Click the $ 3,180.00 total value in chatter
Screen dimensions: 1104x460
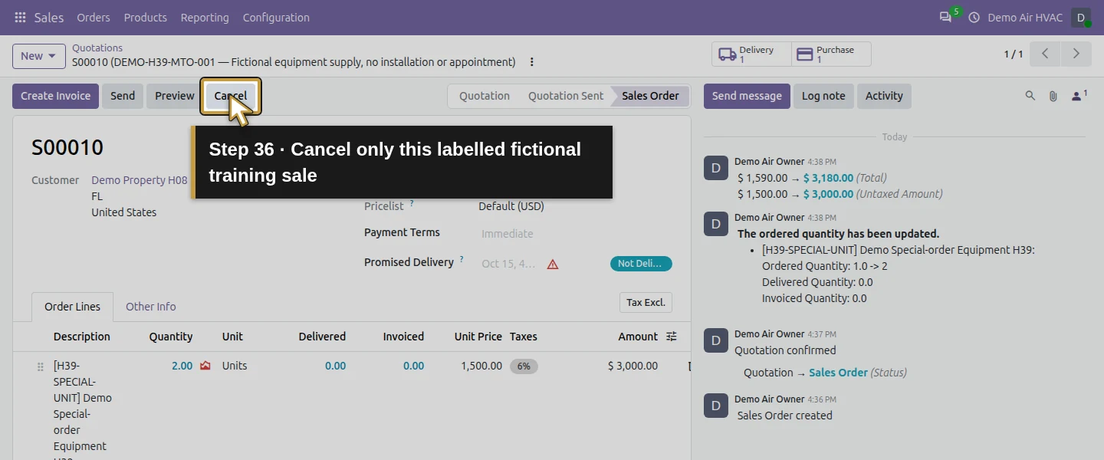[x=828, y=178]
